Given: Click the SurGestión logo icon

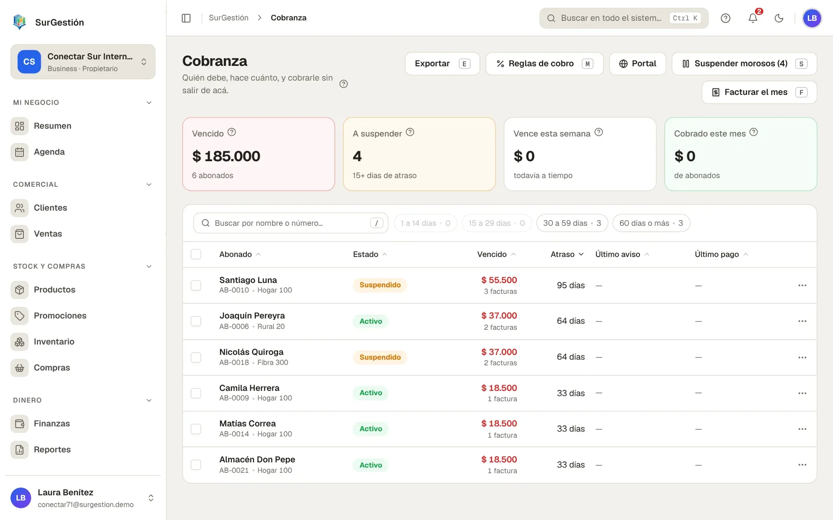Looking at the screenshot, I should [x=20, y=22].
